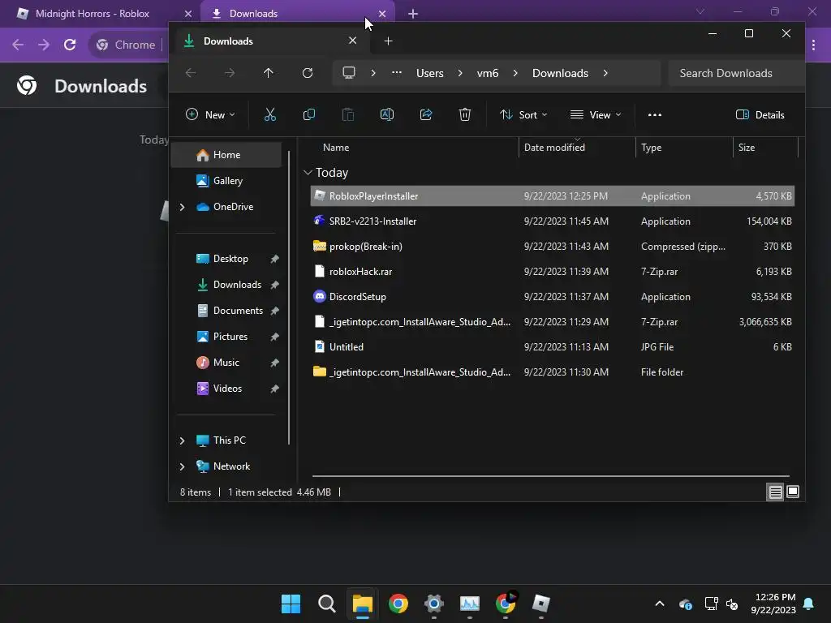Open a new File Explorer tab with plus
The width and height of the screenshot is (831, 623).
tap(388, 41)
